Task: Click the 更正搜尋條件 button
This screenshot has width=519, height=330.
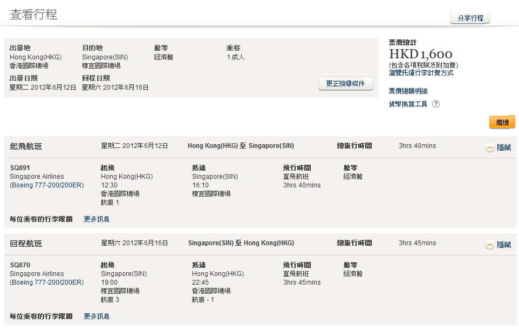Action: (x=345, y=84)
